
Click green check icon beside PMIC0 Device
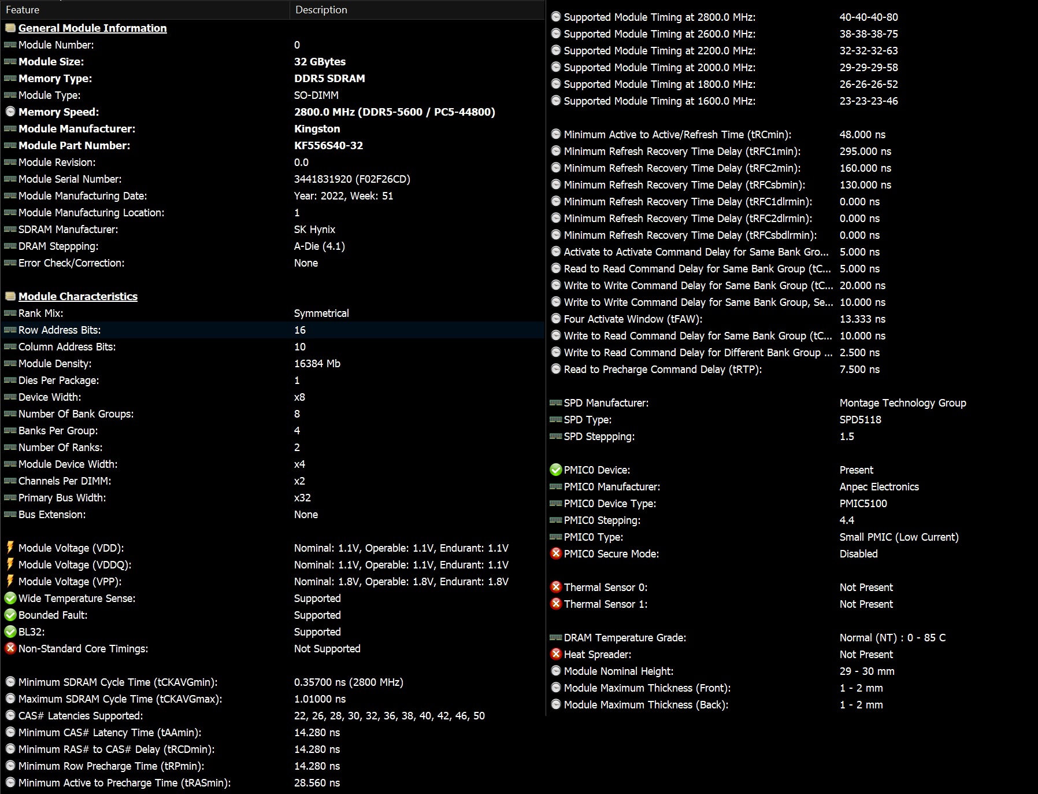[555, 470]
